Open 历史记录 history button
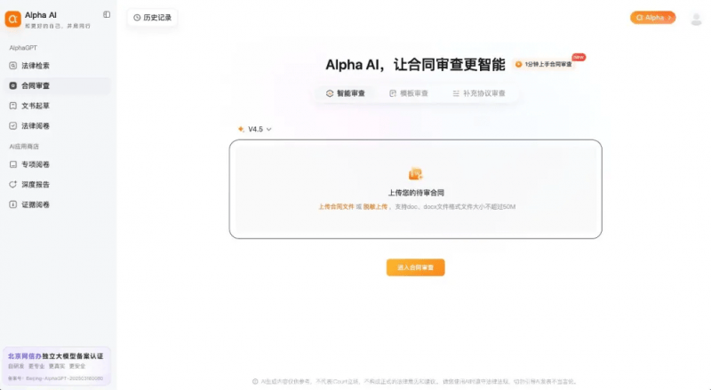 click(152, 18)
